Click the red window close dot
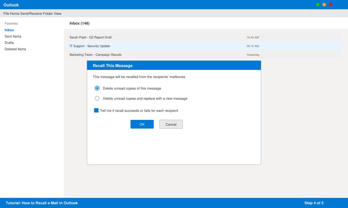 click(x=331, y=5)
